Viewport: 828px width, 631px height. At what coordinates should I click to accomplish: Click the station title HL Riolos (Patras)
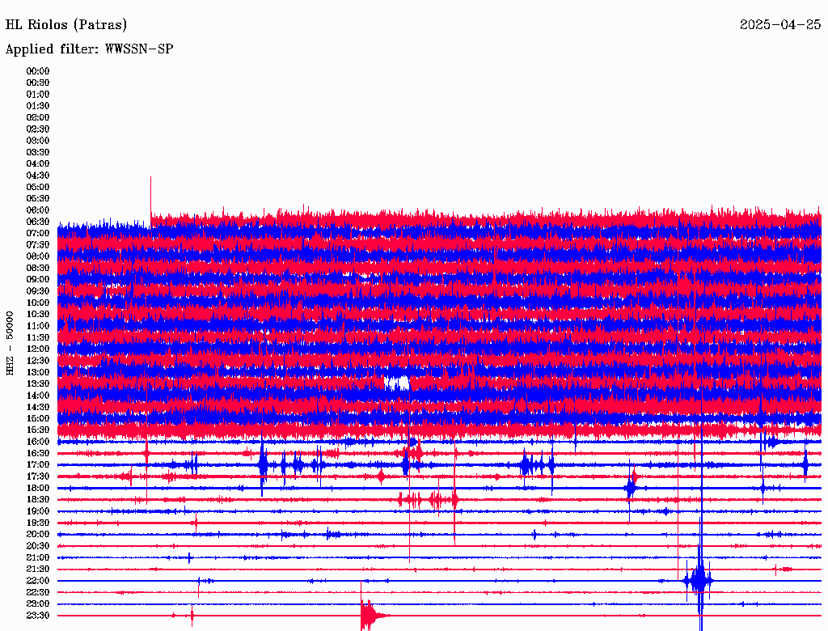[x=66, y=25]
